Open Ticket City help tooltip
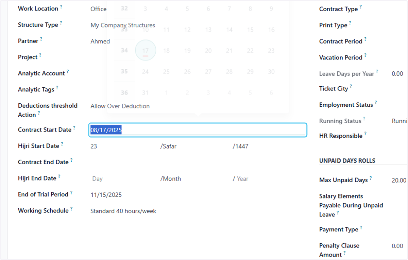The width and height of the screenshot is (408, 260). (351, 87)
